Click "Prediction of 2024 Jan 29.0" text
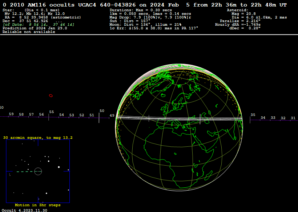Screen dimensions: 298x212 [x=35, y=28]
